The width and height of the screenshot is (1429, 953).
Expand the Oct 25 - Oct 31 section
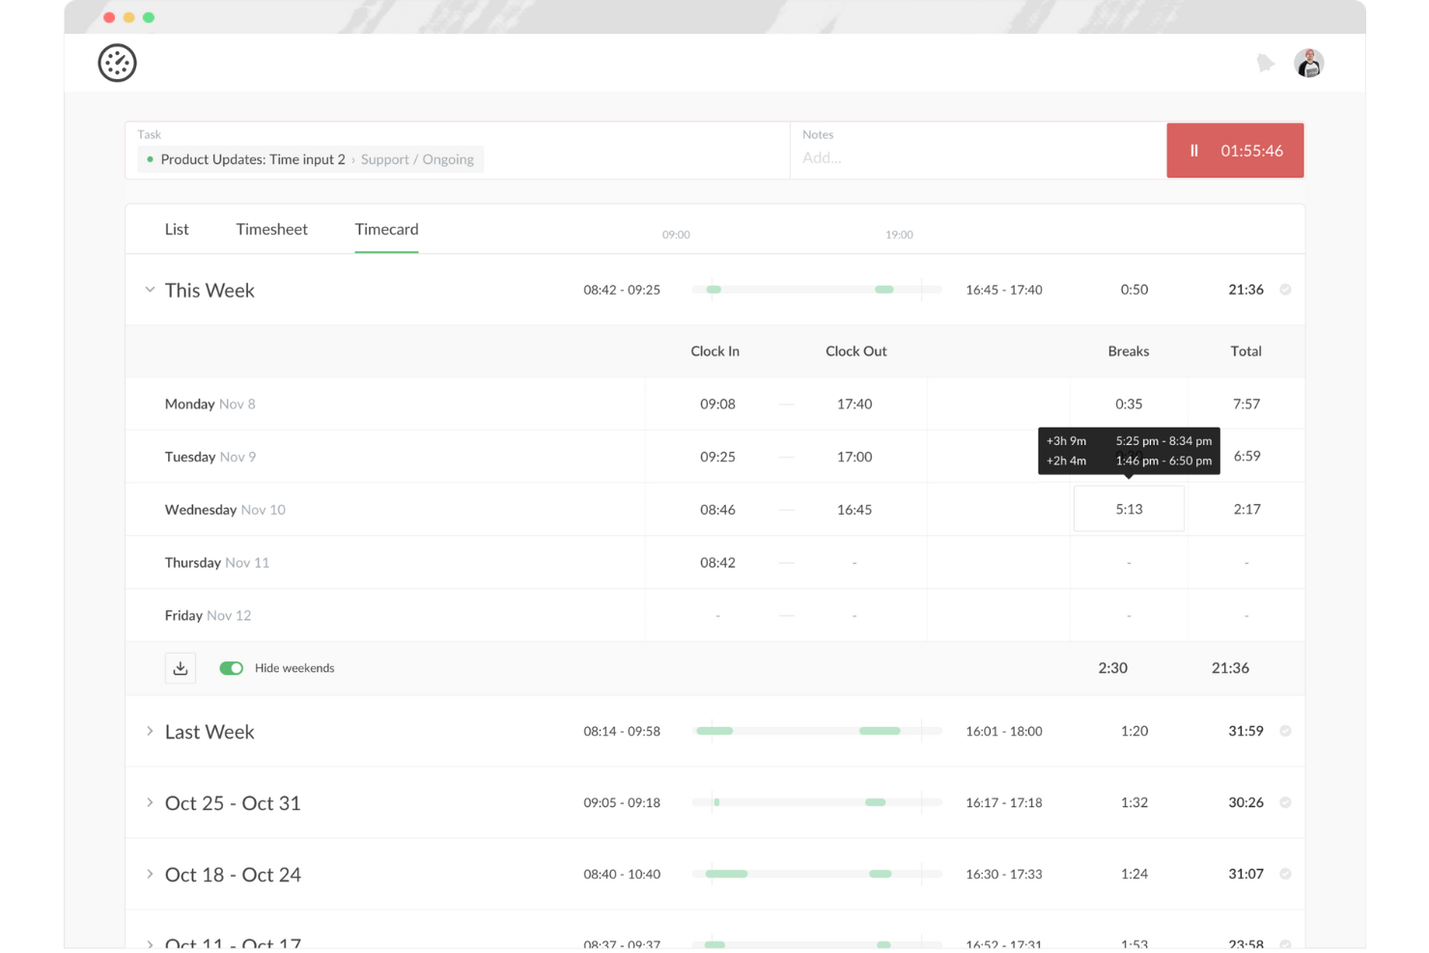click(150, 802)
